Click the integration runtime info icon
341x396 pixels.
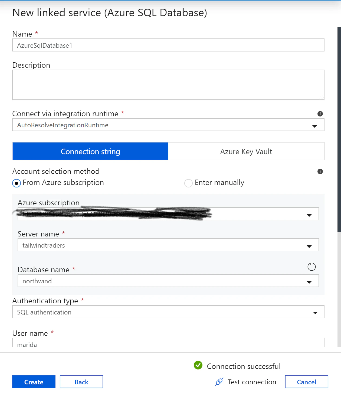click(x=320, y=114)
